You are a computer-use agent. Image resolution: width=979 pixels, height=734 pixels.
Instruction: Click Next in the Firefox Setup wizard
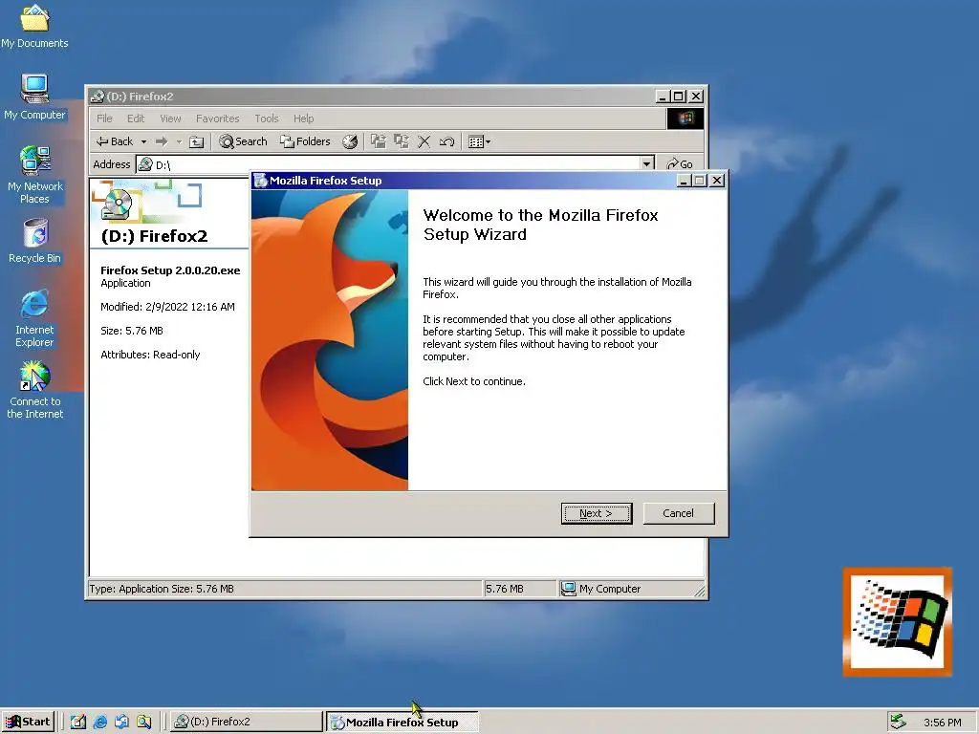(x=597, y=513)
